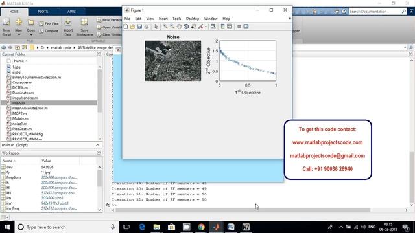
Task: Click Find Files in the ribbon
Action: [49, 23]
